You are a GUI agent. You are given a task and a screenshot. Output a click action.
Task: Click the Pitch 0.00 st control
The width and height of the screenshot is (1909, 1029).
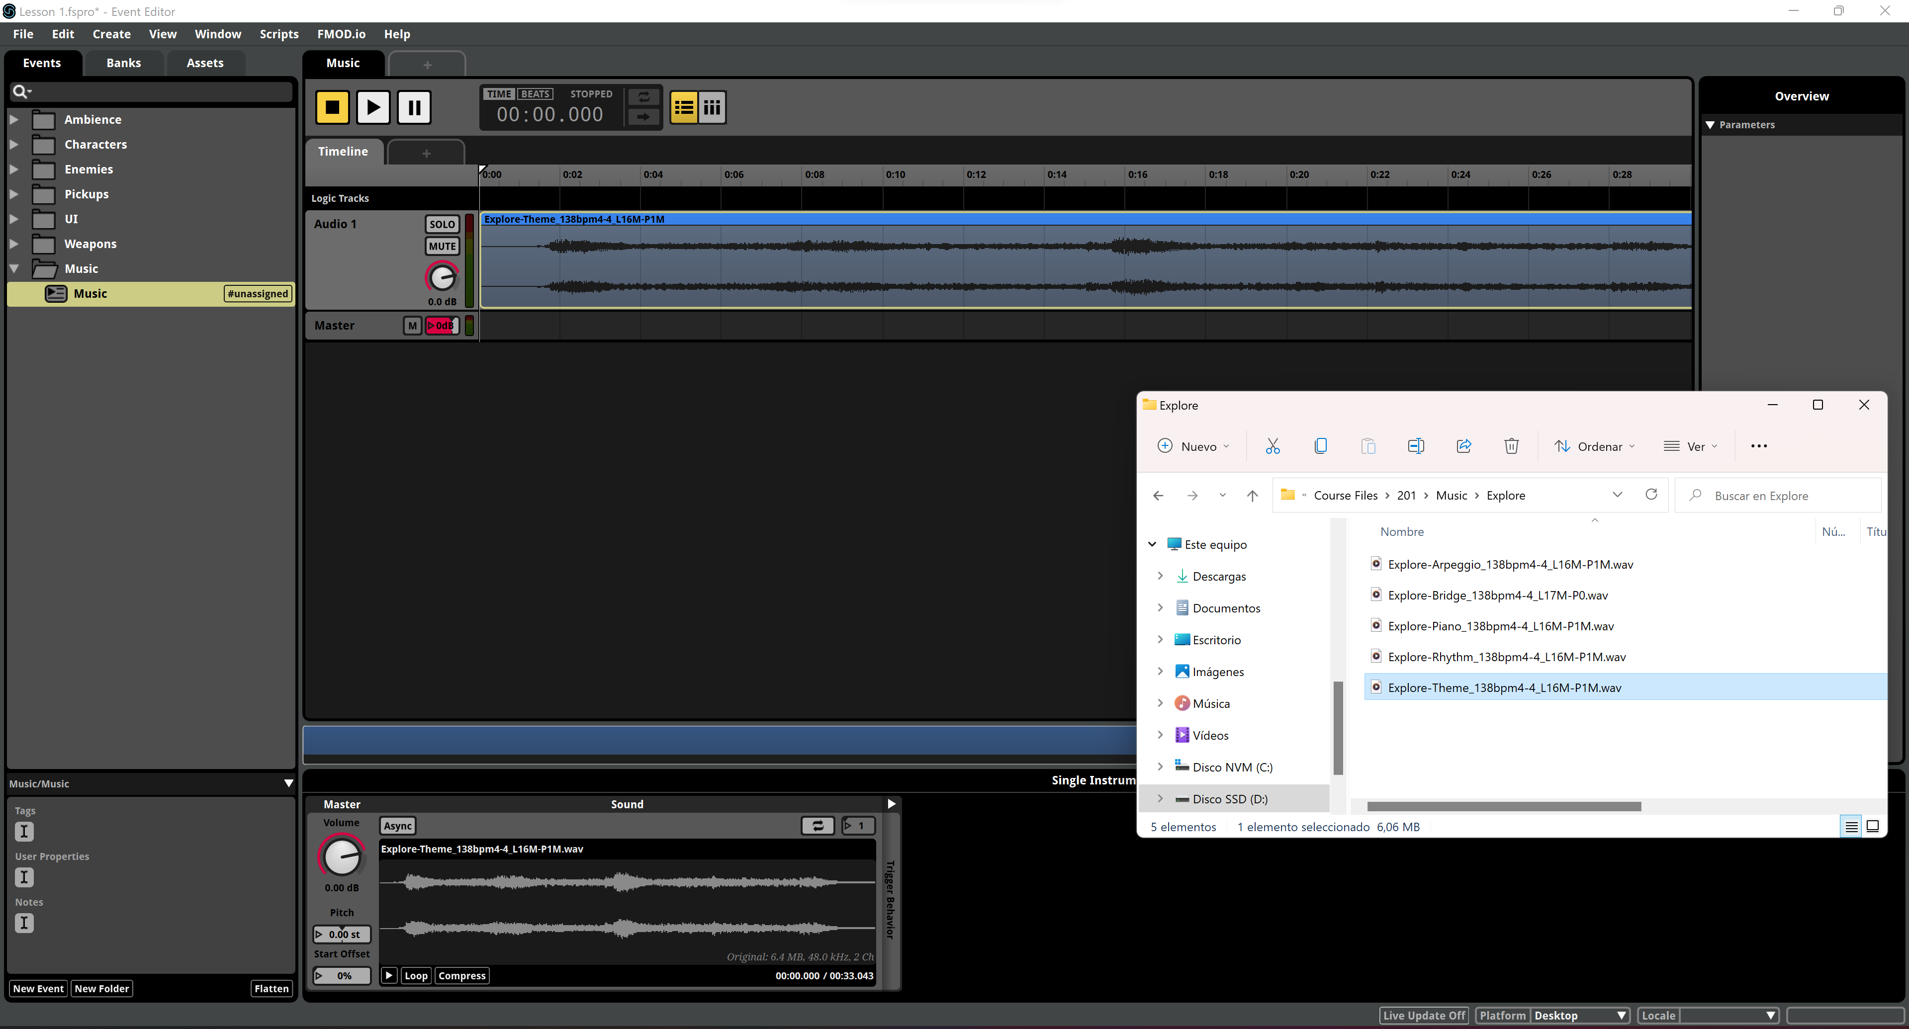[342, 934]
